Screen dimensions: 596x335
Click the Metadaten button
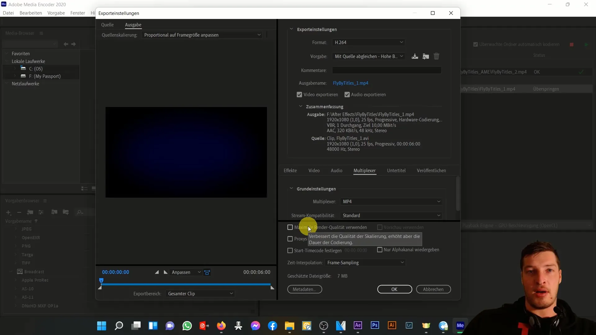(x=305, y=289)
